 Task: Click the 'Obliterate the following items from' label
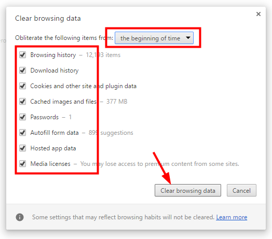pos(64,38)
